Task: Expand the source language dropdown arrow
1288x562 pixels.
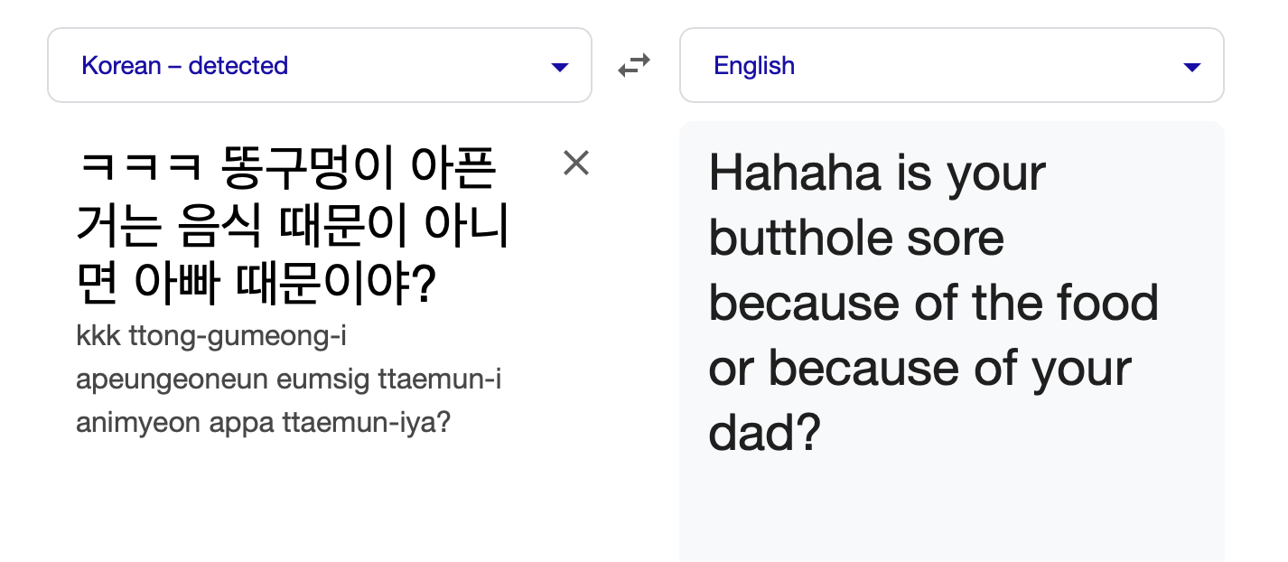Action: coord(560,67)
